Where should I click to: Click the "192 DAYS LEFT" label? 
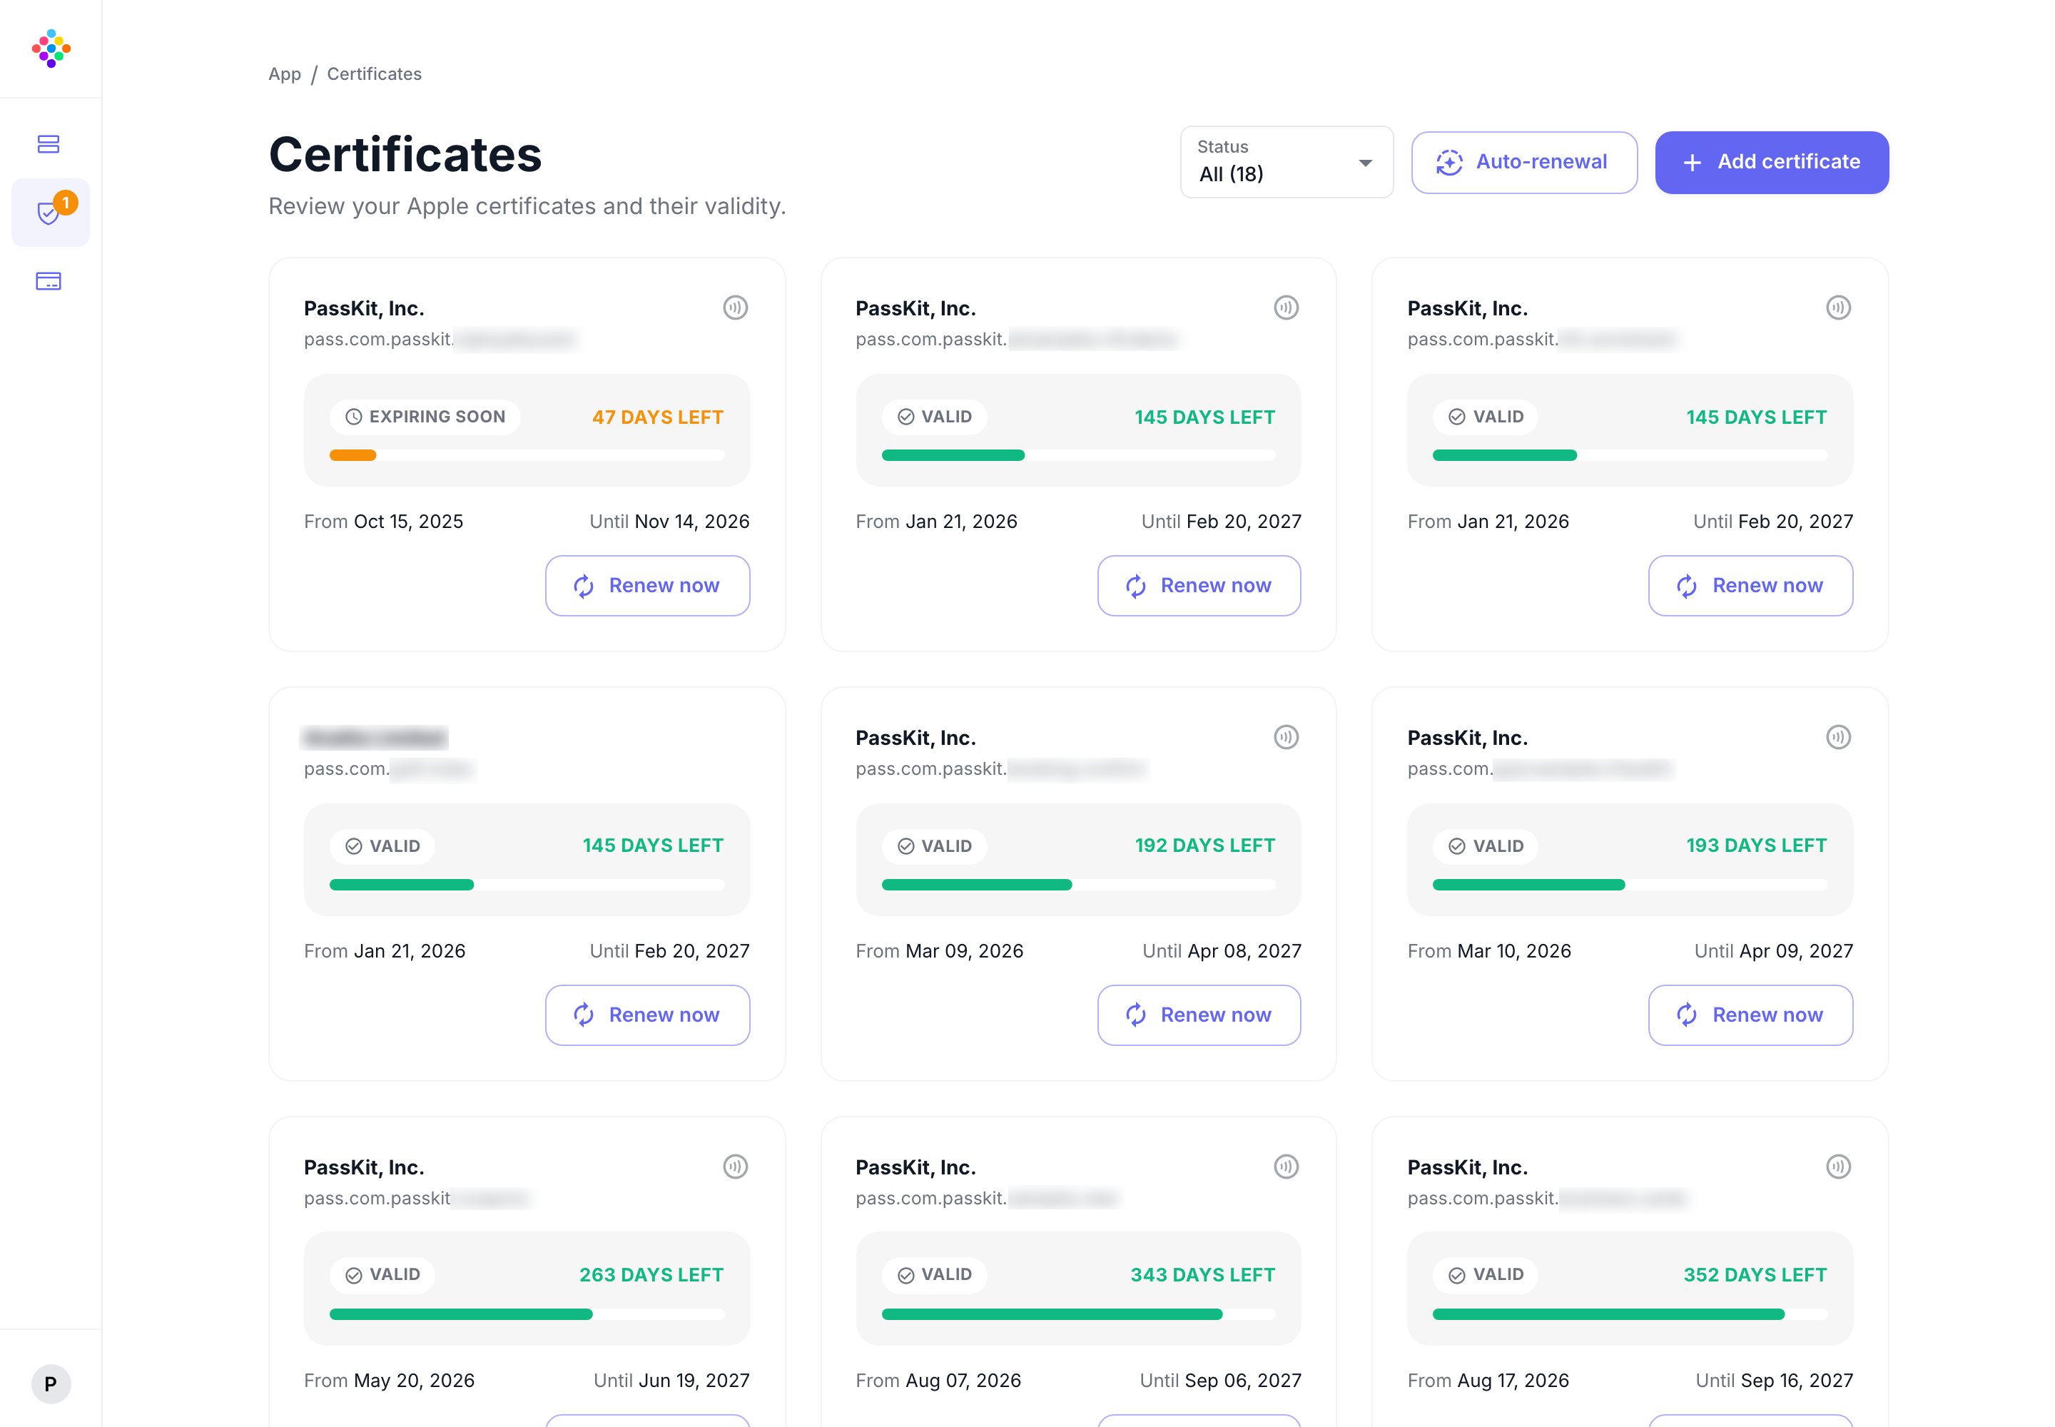pos(1204,845)
